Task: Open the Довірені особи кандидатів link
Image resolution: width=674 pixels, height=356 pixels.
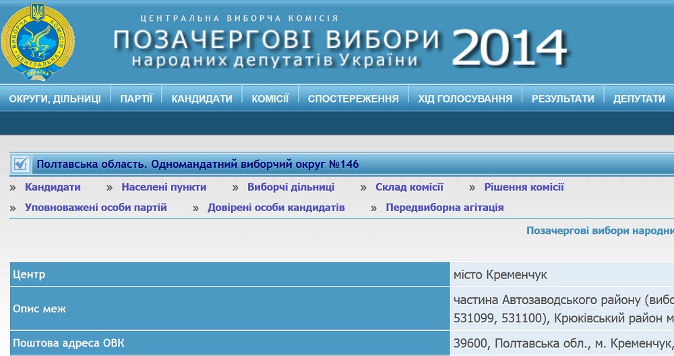Action: (276, 208)
